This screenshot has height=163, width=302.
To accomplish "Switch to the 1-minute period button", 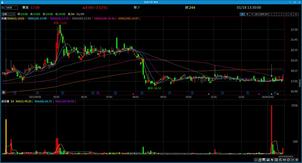I will pos(271,14).
